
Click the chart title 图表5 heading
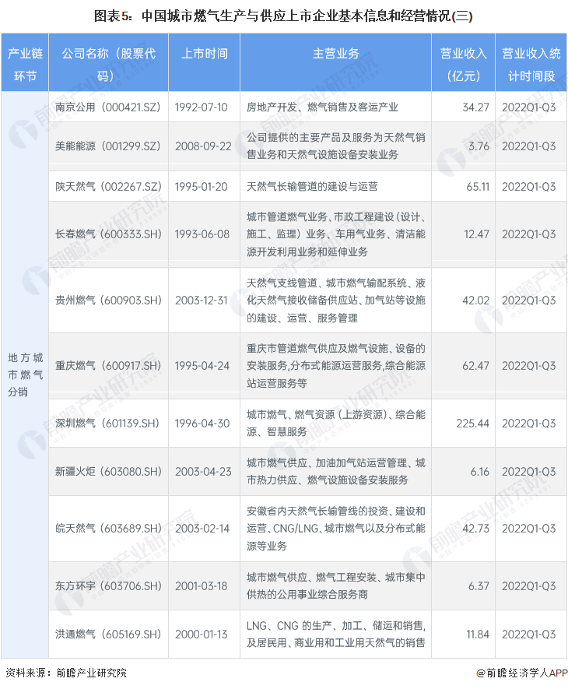[x=283, y=16]
